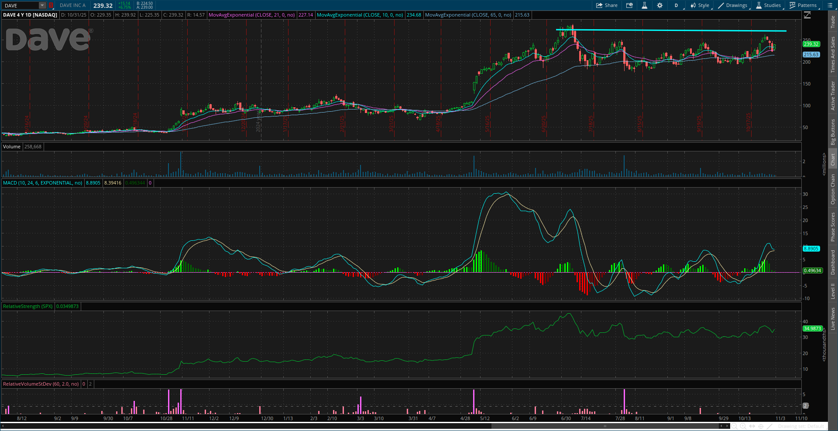Click the MovAvgExponential (CLOSE, 21, 0, no) label
The height and width of the screenshot is (431, 838).
(252, 15)
